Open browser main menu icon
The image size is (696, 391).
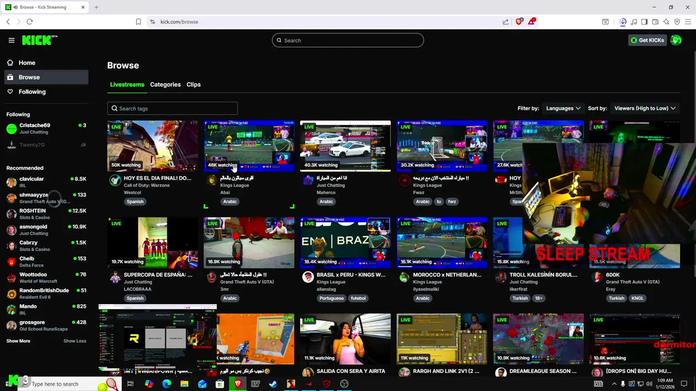coord(688,22)
